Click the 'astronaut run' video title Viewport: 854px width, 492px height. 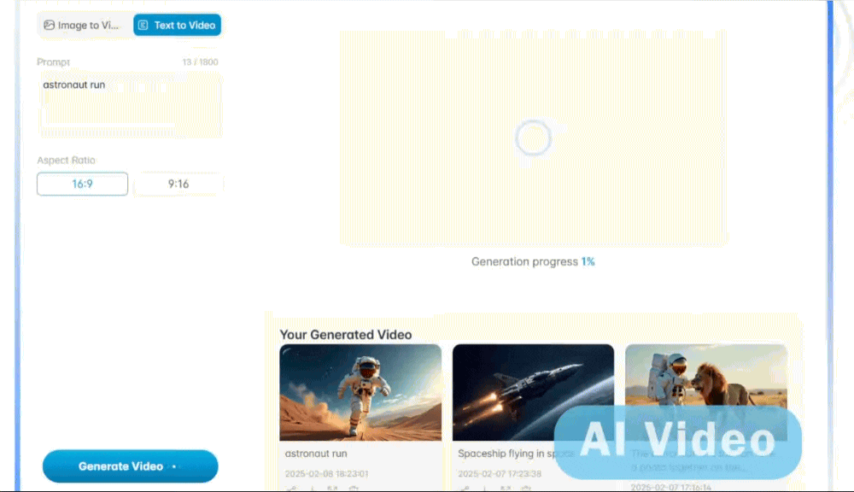(x=316, y=454)
